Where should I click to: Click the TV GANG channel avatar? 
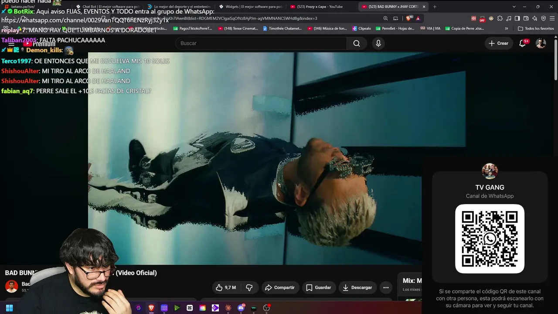[490, 171]
